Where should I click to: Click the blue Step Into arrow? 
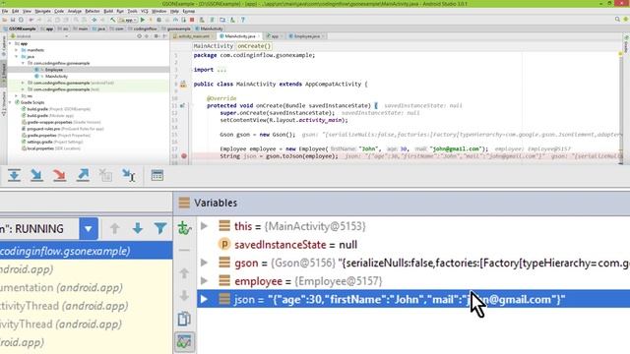36,175
